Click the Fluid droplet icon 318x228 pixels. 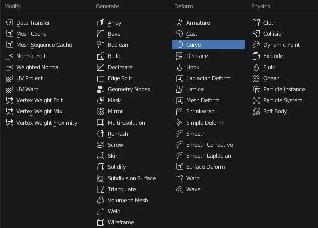click(256, 67)
